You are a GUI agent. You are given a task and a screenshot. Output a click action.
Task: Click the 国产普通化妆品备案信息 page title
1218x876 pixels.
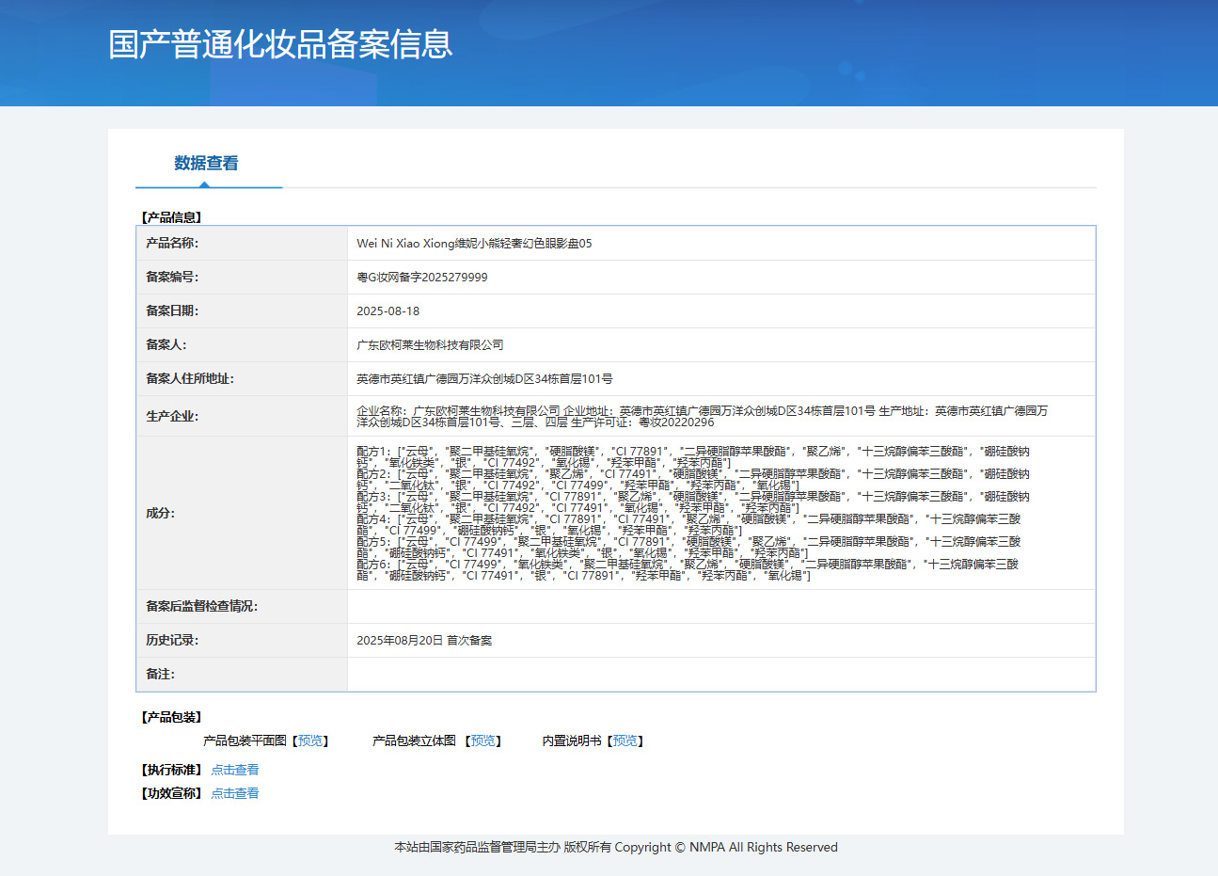280,44
